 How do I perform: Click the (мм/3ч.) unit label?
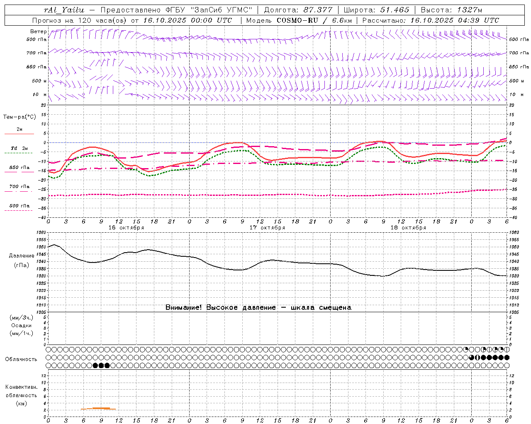[x=21, y=318]
